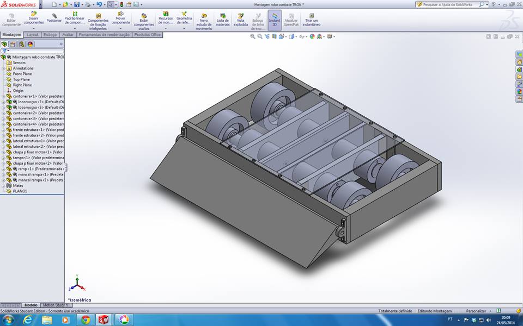
Task: Click the SolidWorks help search field
Action: tap(451, 5)
